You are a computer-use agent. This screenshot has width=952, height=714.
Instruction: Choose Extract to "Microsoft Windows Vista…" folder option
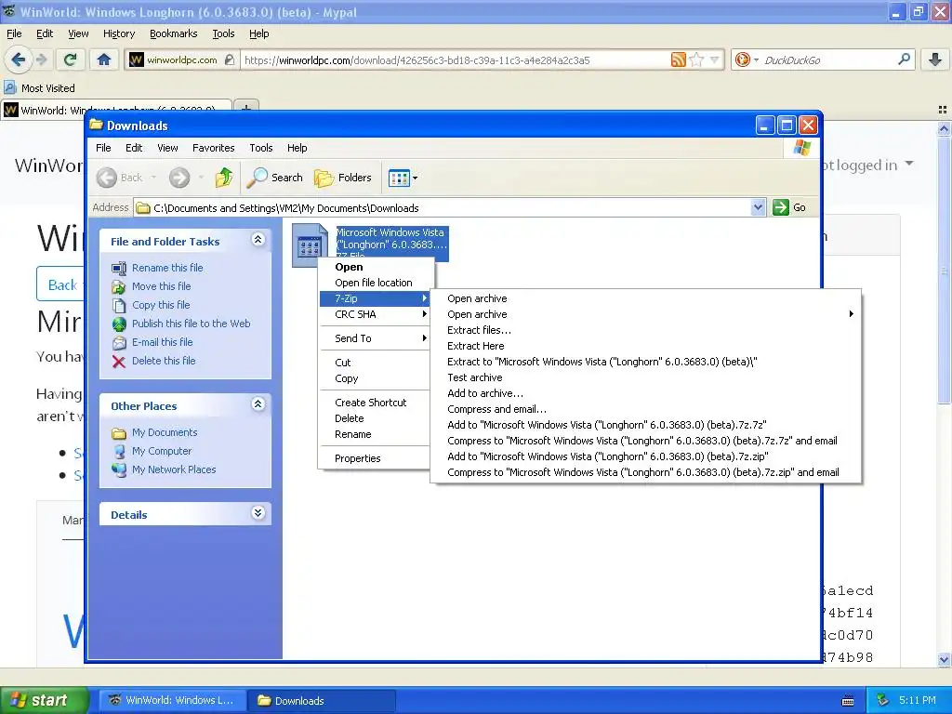point(645,362)
